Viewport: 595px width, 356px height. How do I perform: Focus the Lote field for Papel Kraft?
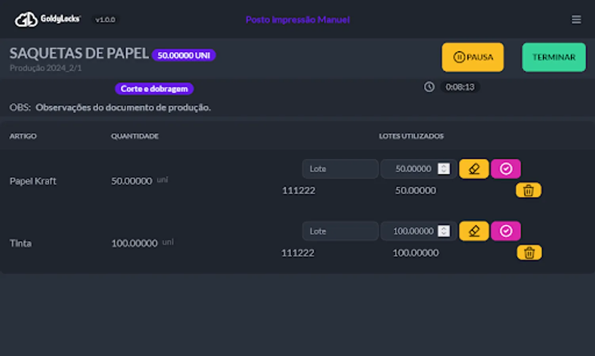click(x=340, y=169)
